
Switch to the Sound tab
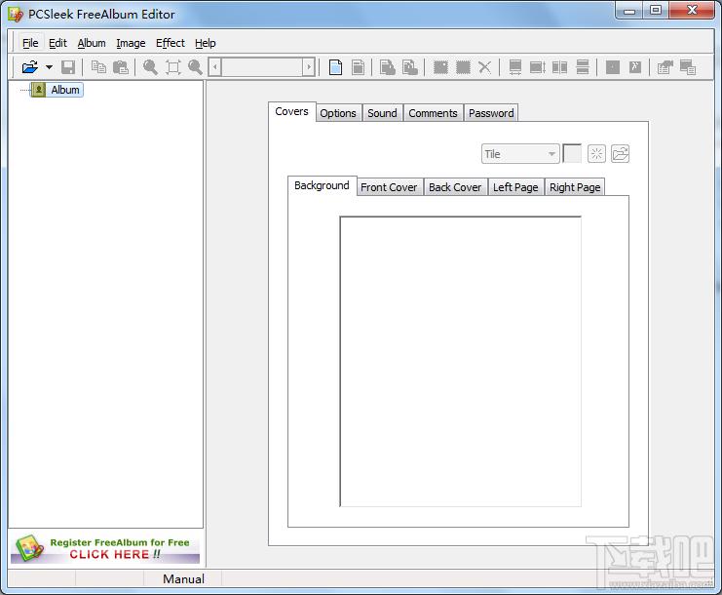click(382, 113)
